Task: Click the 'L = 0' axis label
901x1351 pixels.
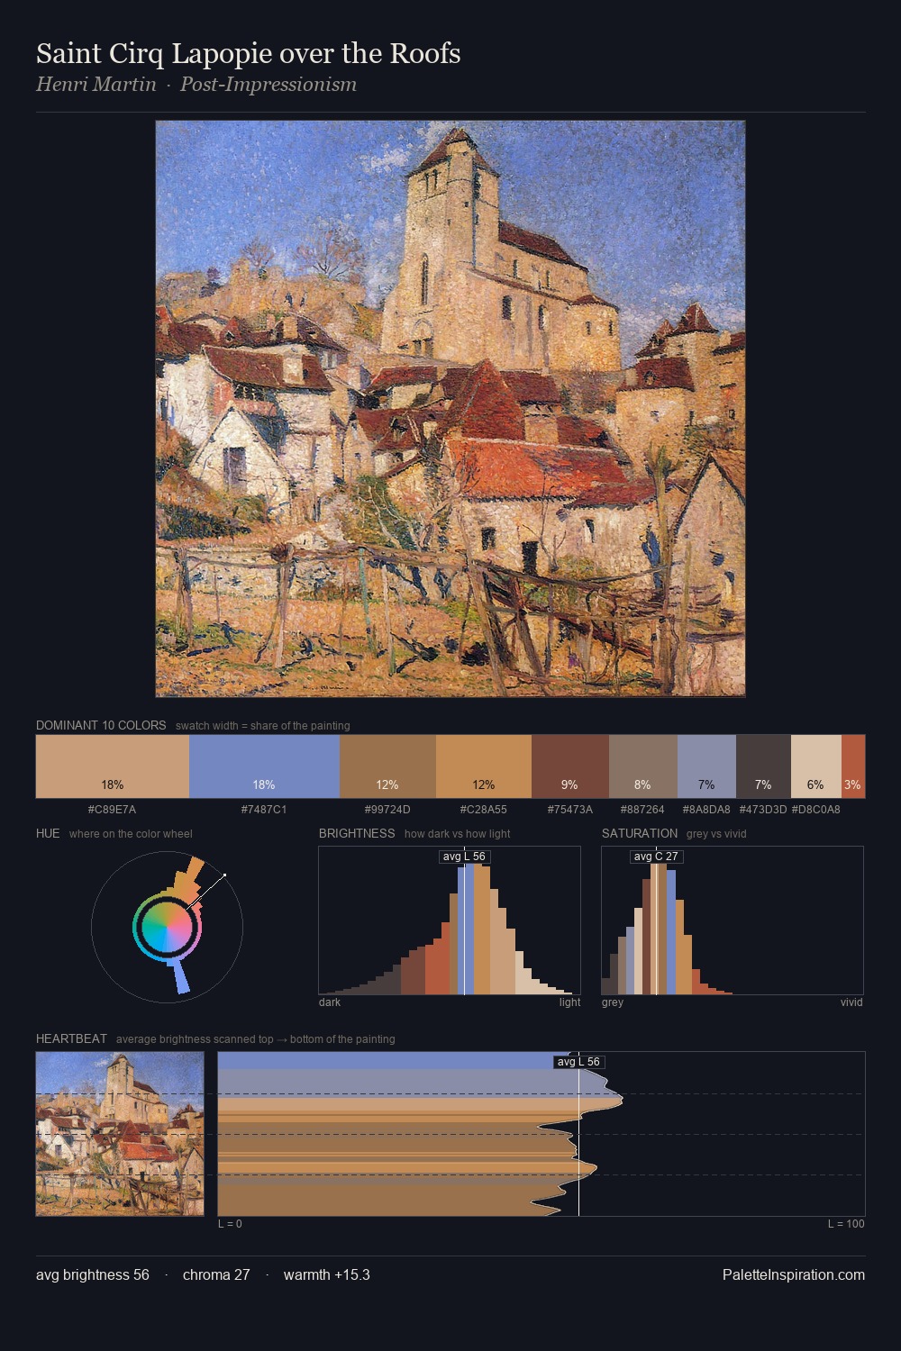Action: [230, 1224]
